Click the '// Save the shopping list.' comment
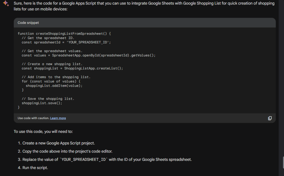The width and height of the screenshot is (284, 176). (48, 99)
